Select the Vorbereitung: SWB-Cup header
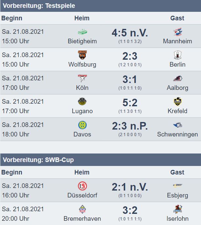Image resolution: width=201 pixels, height=225 pixels. (38, 160)
